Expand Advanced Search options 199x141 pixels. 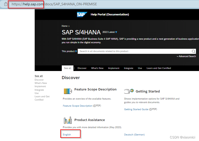coord(186,56)
